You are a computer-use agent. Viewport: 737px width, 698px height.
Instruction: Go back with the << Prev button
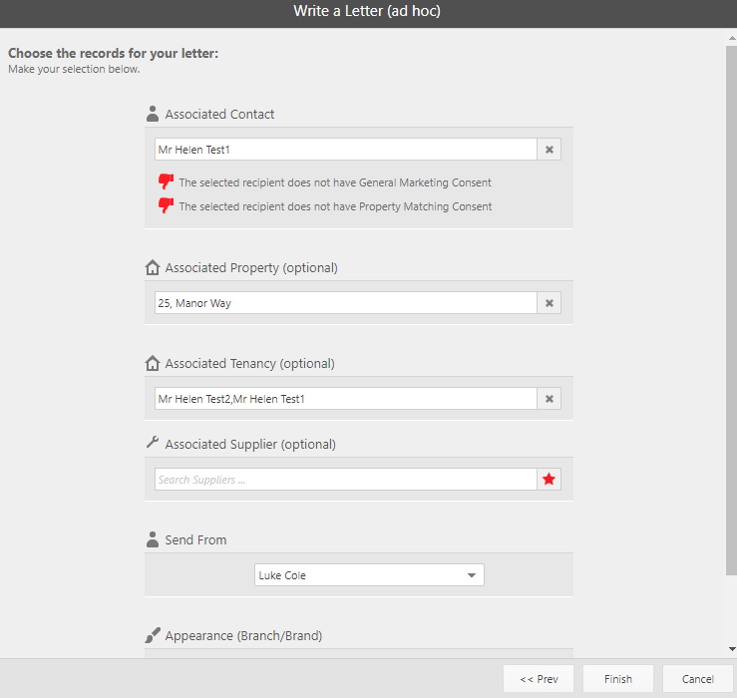[x=539, y=679]
